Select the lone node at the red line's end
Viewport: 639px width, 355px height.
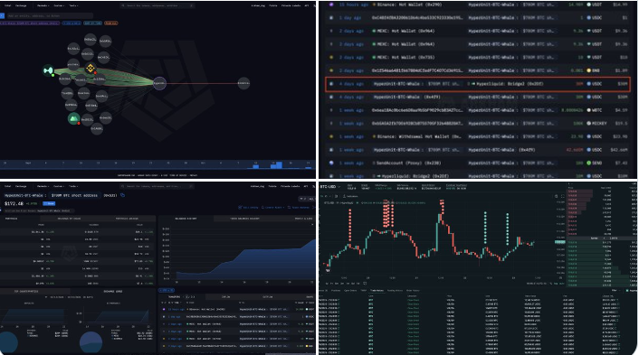point(243,83)
